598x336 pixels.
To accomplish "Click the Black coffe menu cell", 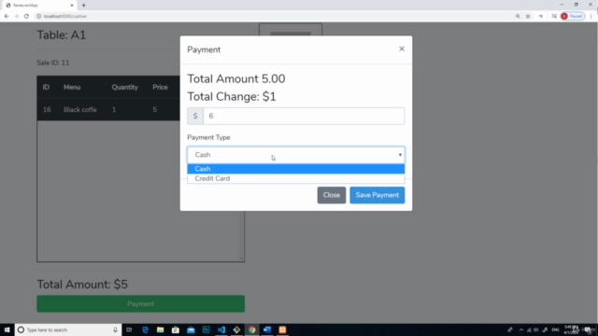I will pos(80,110).
